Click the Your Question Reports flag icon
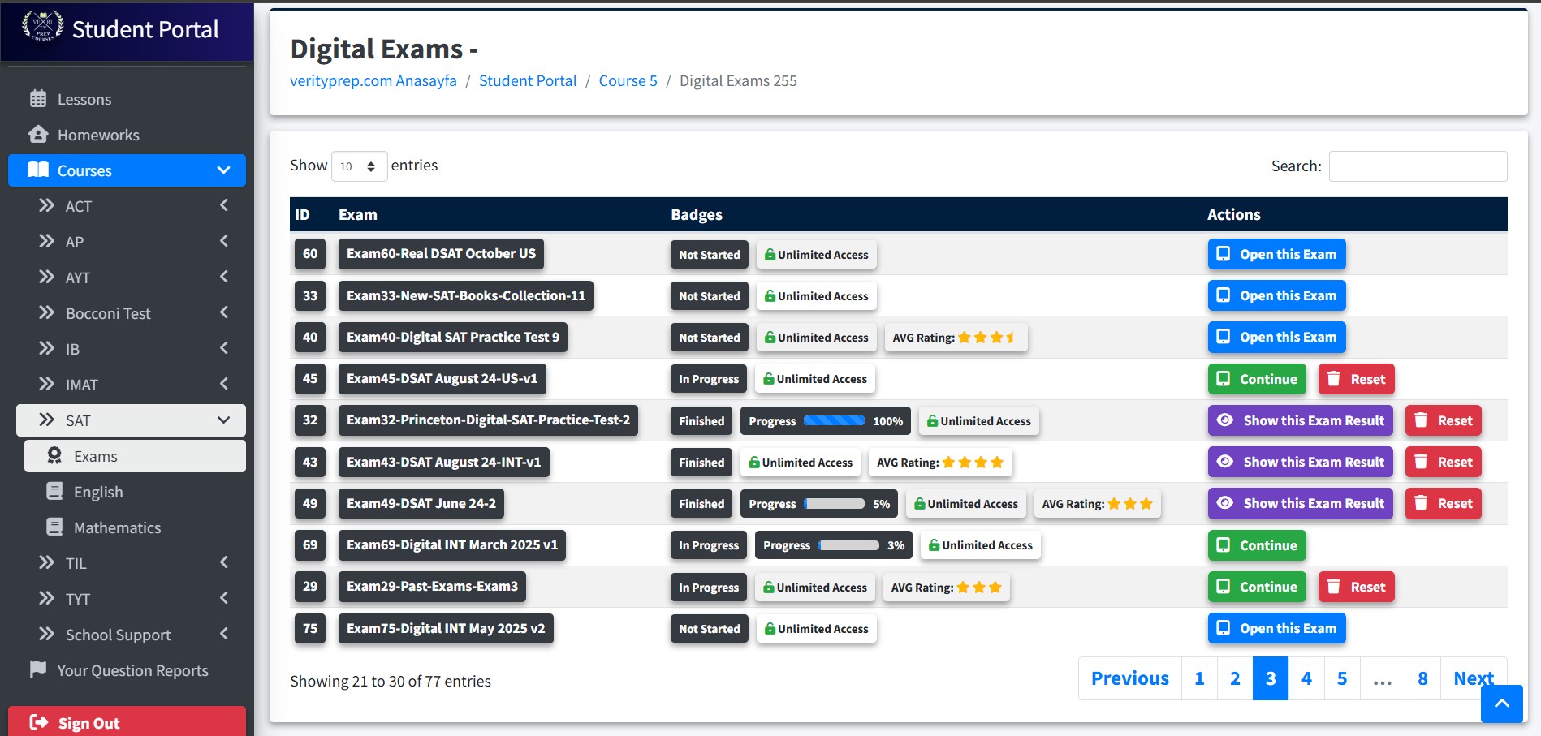Screen dimensions: 1541x736 point(38,670)
